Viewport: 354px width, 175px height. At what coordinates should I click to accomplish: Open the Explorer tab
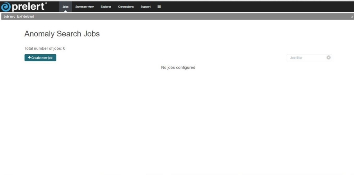106,7
